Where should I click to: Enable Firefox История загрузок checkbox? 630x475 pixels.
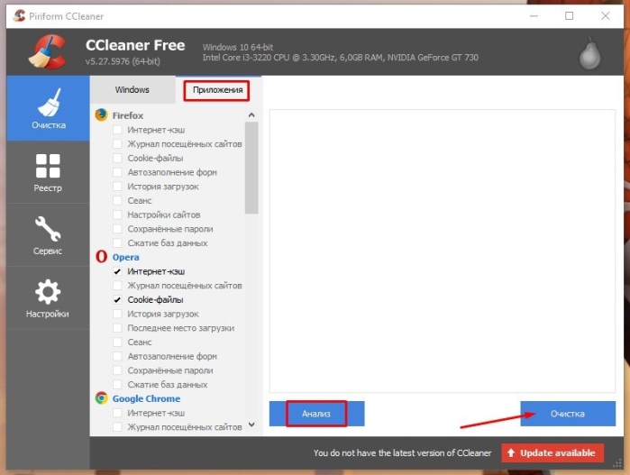click(x=117, y=187)
